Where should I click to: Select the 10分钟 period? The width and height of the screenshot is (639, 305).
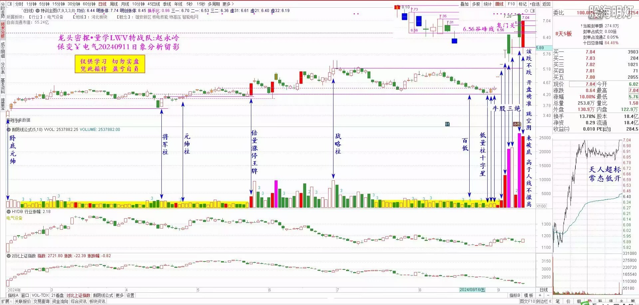tap(138, 4)
